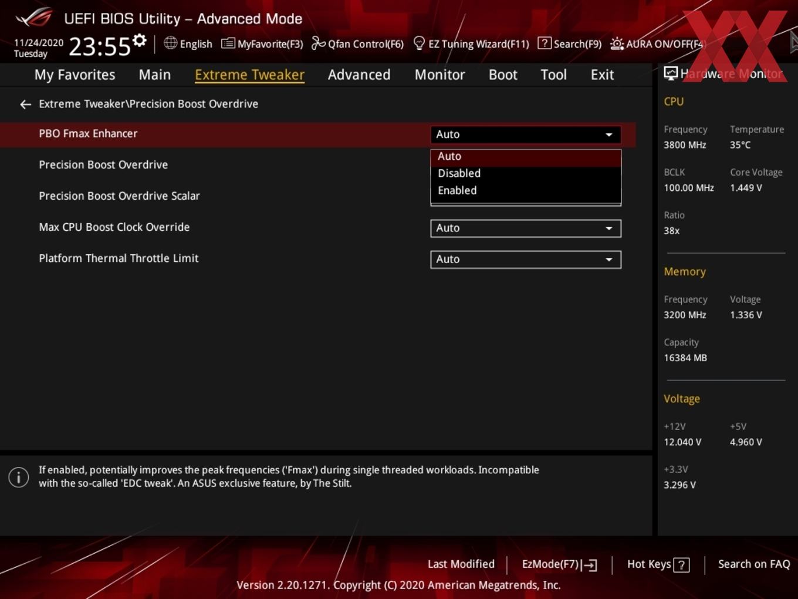Click the MyFavorite list icon
This screenshot has width=798, height=599.
[228, 43]
